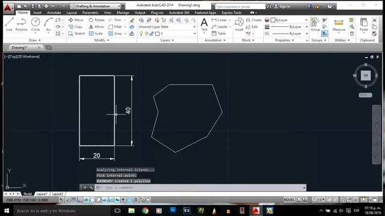Toggle the layer lock icon

[x=152, y=34]
